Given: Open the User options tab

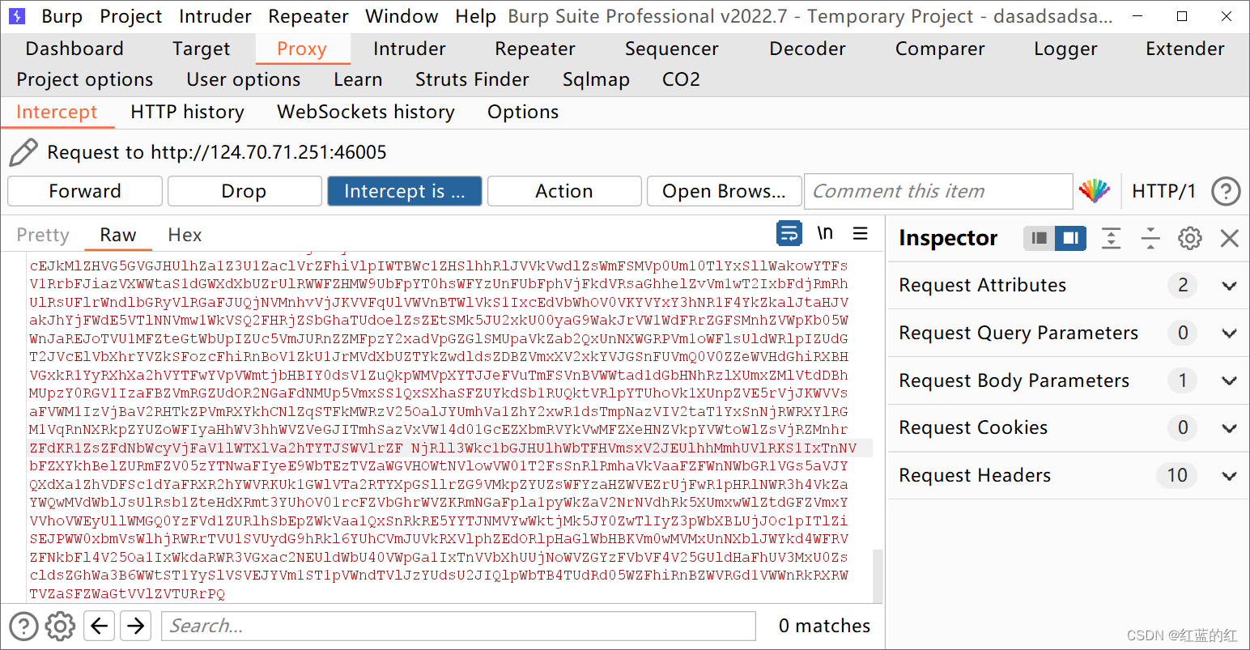Looking at the screenshot, I should pos(244,79).
